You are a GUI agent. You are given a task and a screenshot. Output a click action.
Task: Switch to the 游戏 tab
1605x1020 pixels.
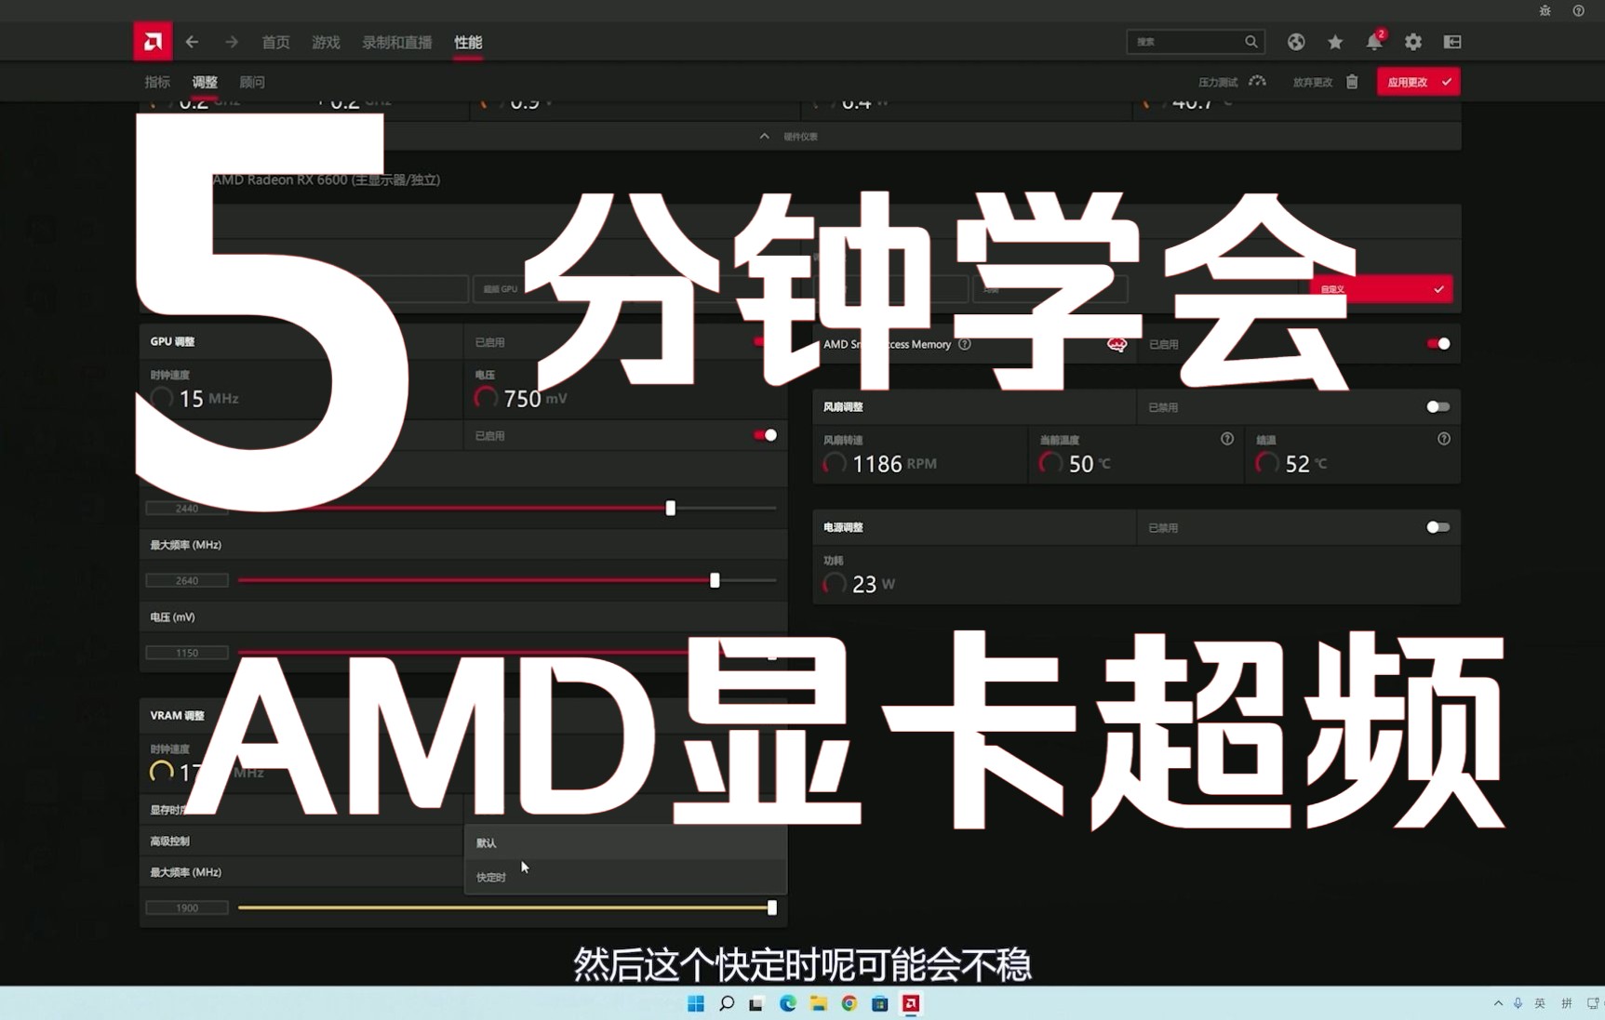click(x=326, y=42)
